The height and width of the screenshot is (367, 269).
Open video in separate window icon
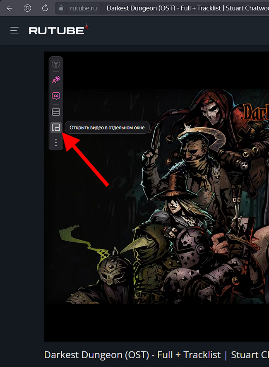pyautogui.click(x=56, y=128)
